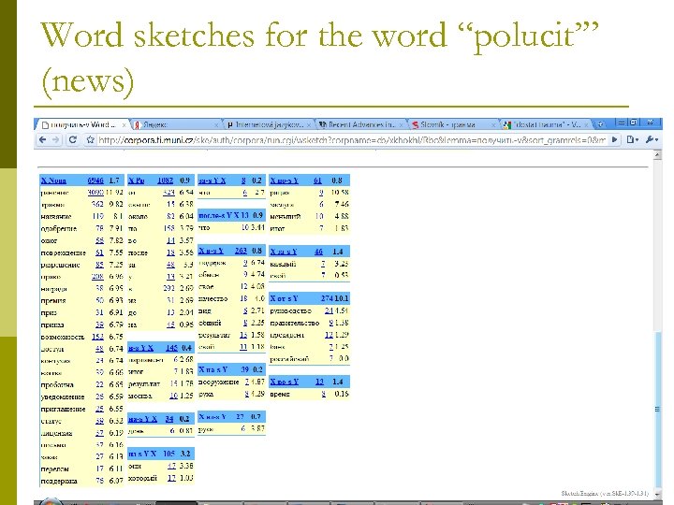The width and height of the screenshot is (674, 505).
Task: Click the Slovník tab favicon
Action: point(415,125)
